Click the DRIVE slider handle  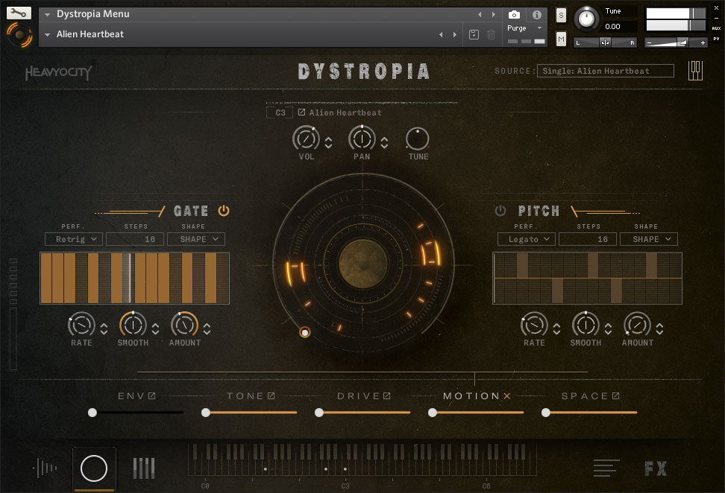(x=319, y=413)
